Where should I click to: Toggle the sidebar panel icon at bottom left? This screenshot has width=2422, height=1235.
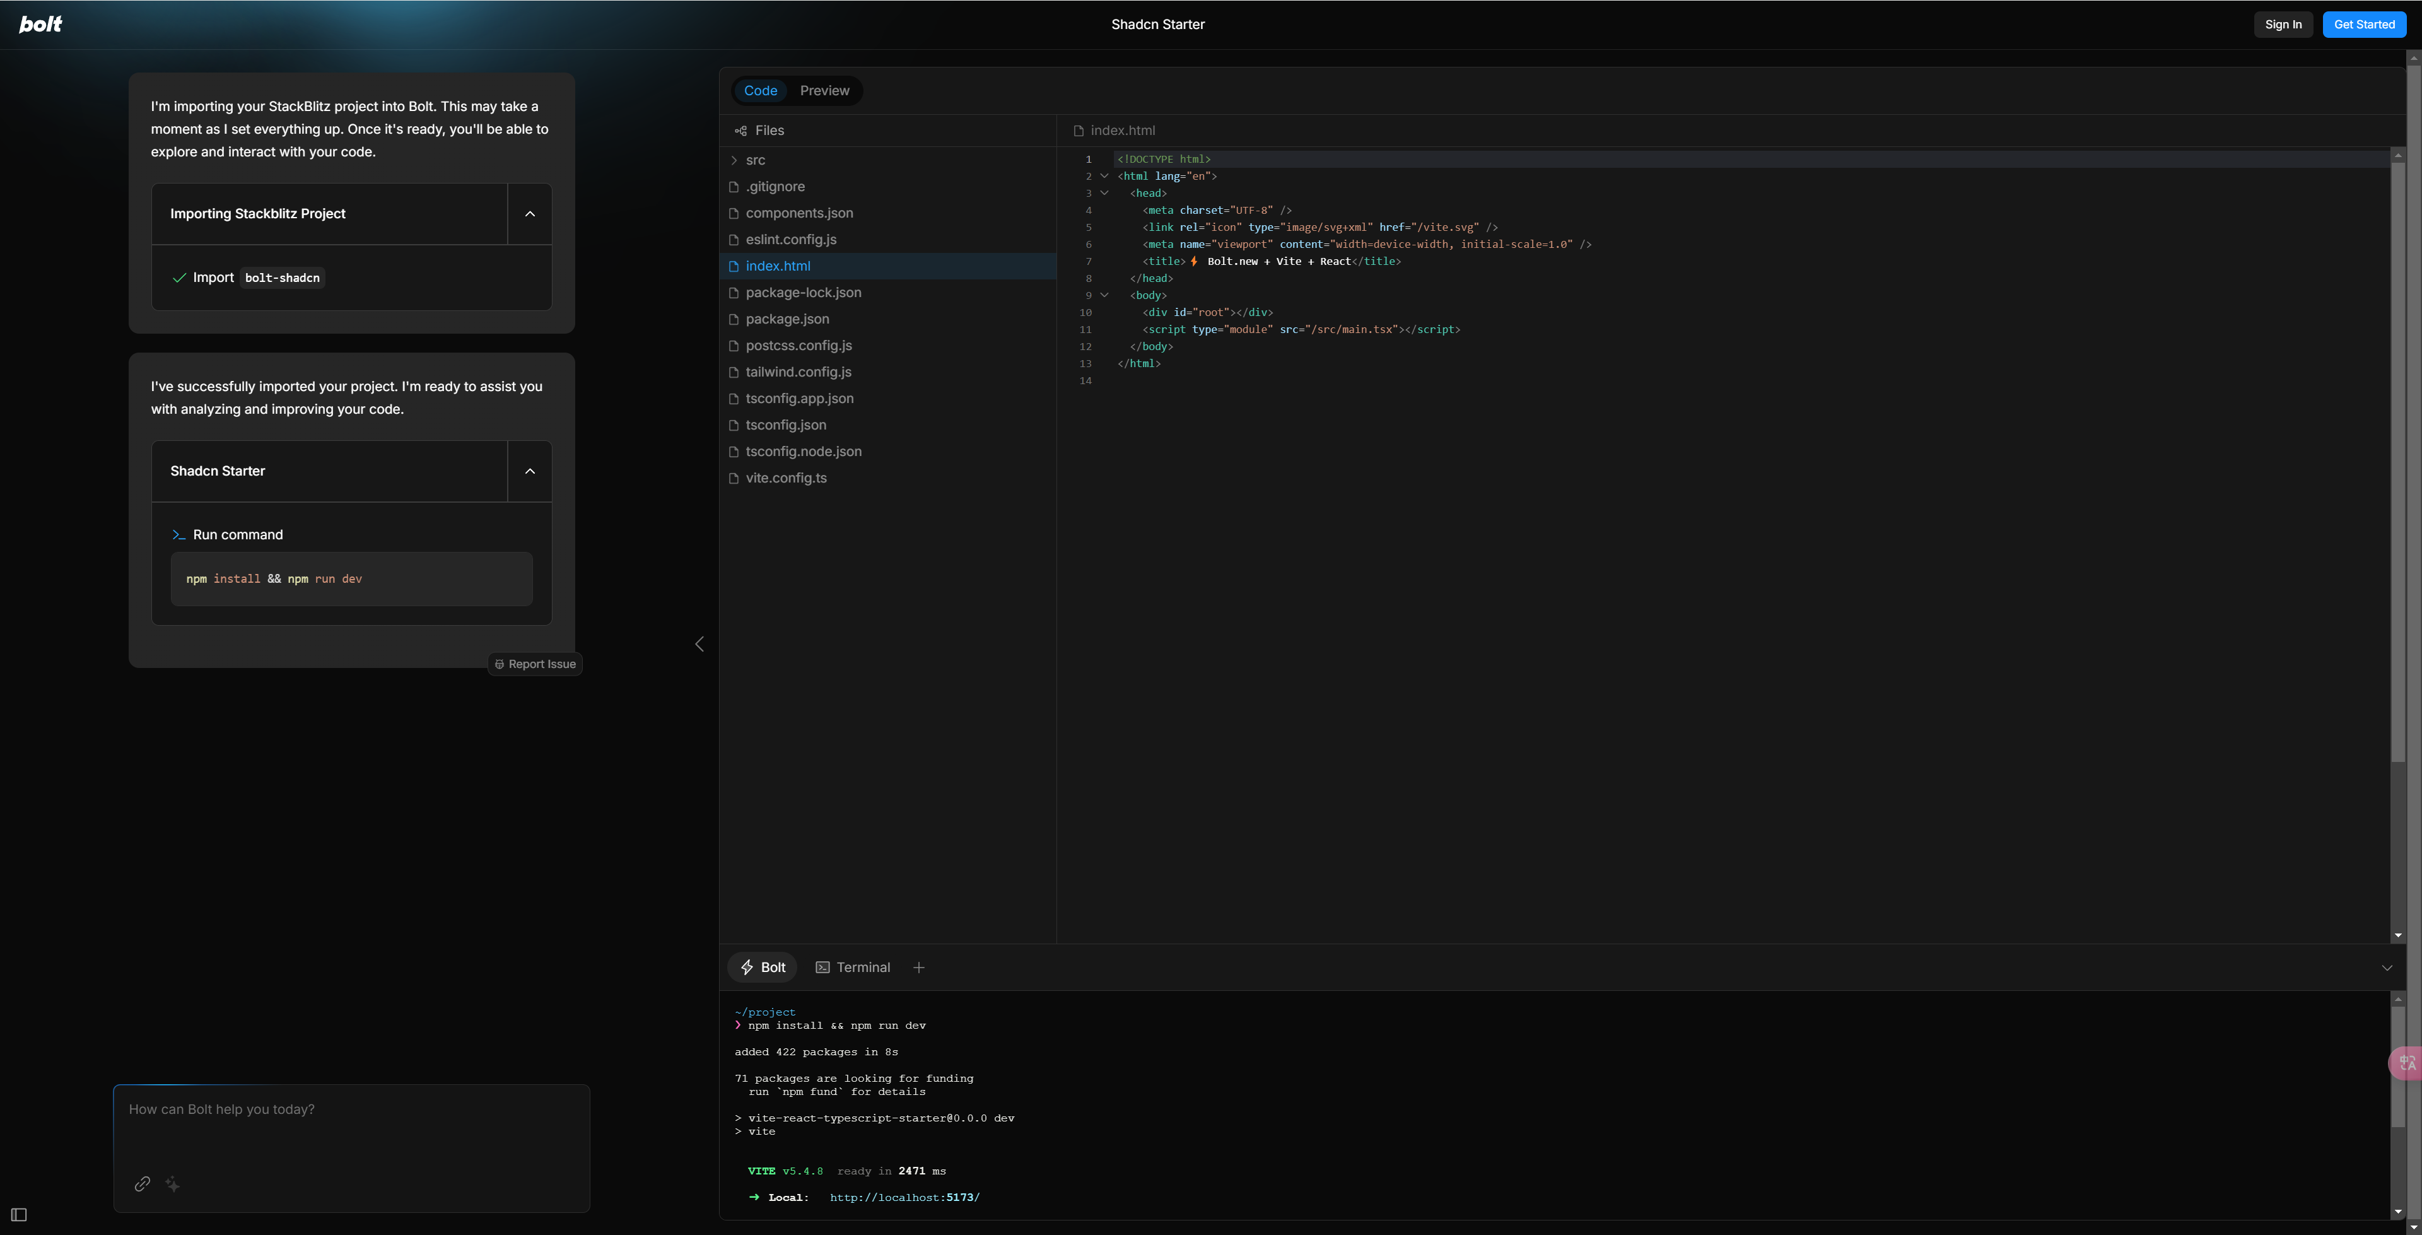[19, 1215]
